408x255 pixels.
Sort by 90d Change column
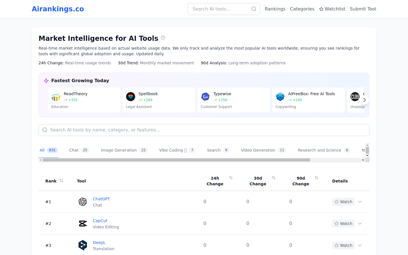(x=316, y=178)
